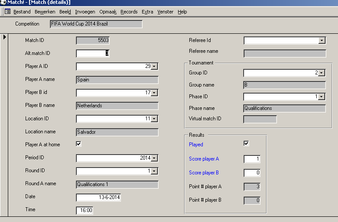338x222 pixels.
Task: Open the Extra menu
Action: 147,12
